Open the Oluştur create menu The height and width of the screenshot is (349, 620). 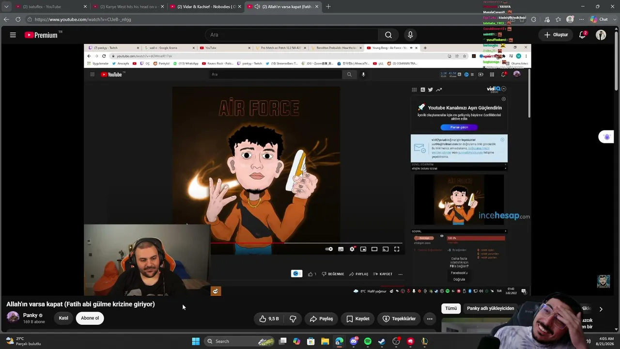tap(556, 35)
